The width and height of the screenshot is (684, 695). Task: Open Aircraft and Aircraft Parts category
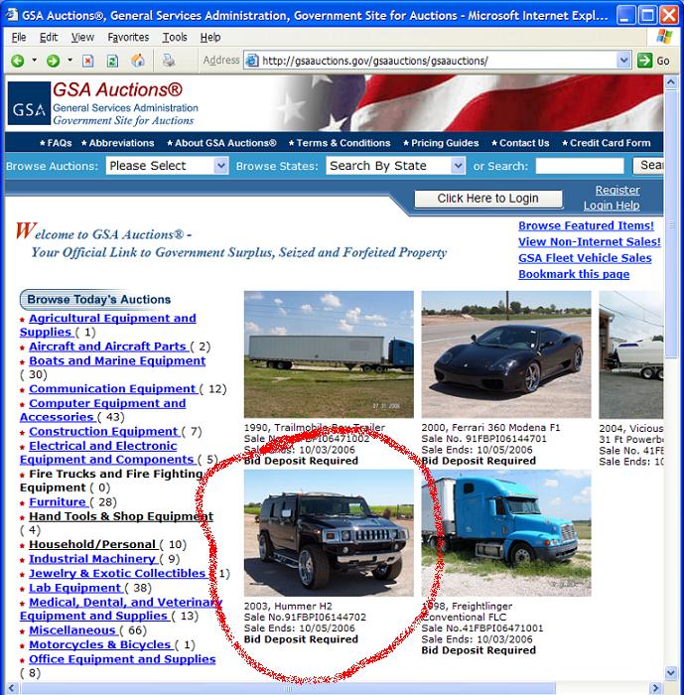point(108,347)
